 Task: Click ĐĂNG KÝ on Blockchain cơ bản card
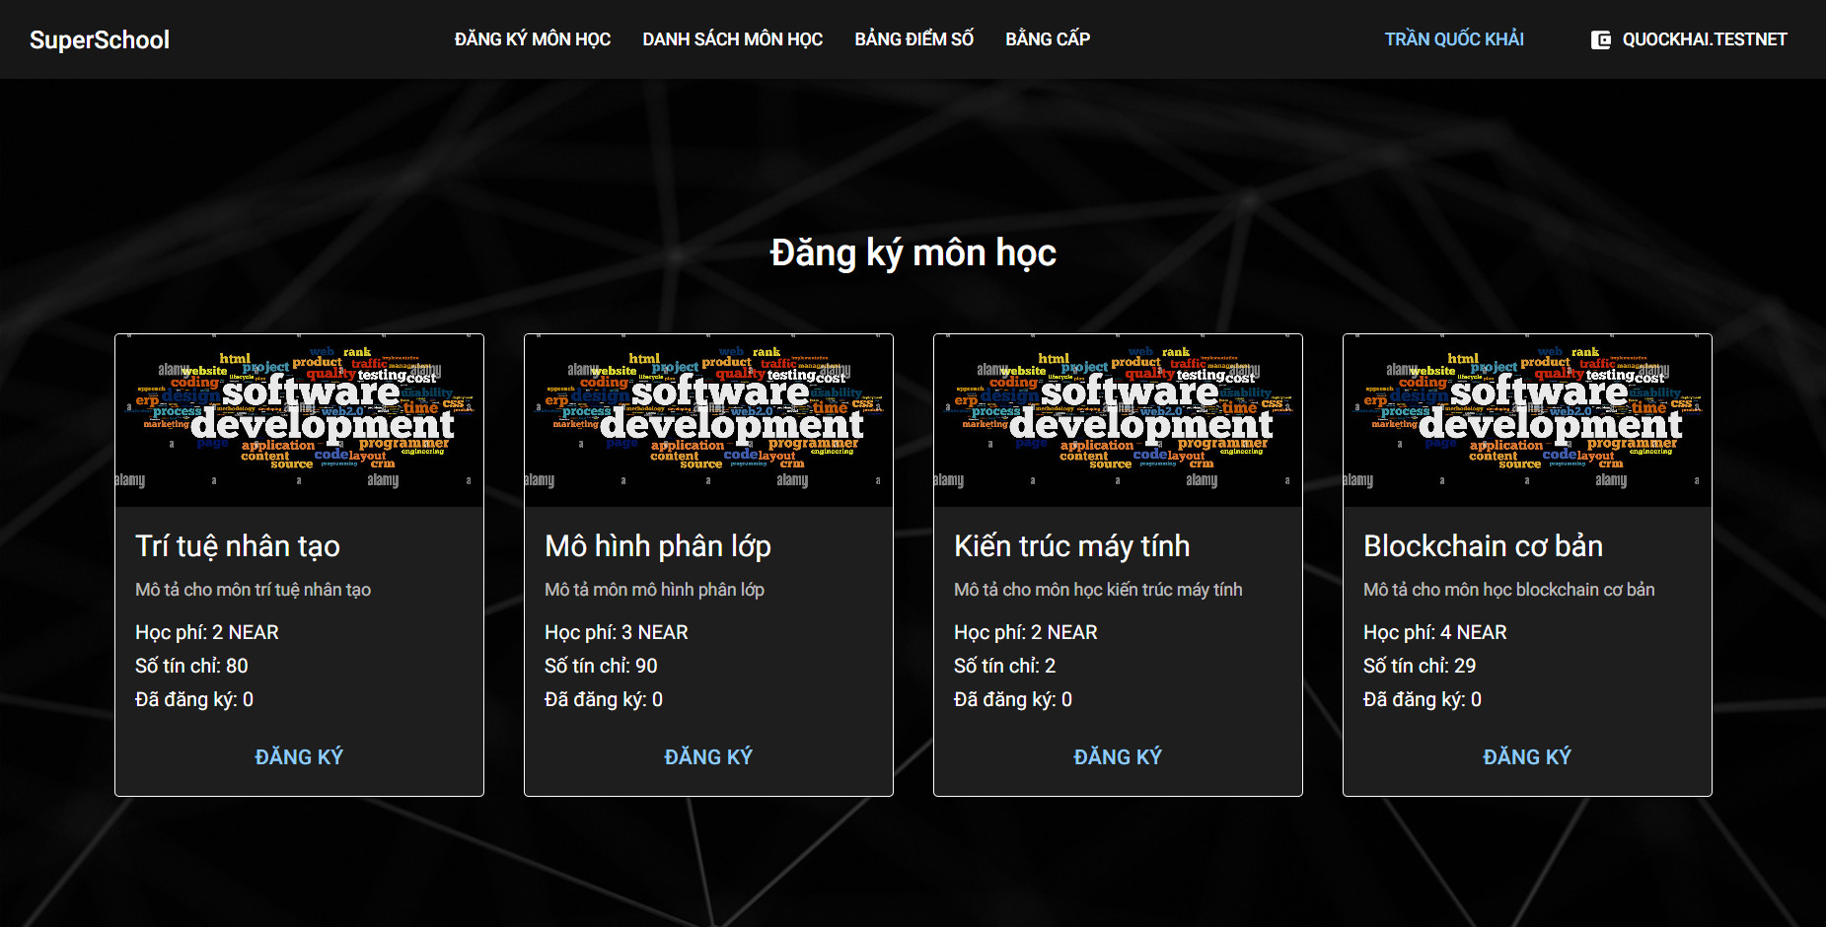(x=1527, y=756)
